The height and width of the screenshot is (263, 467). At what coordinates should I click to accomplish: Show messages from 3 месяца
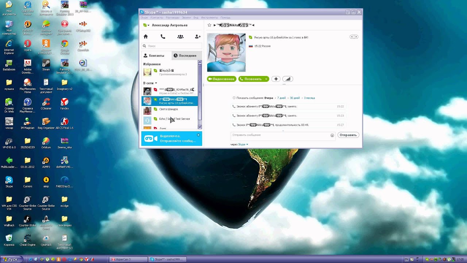click(x=309, y=98)
